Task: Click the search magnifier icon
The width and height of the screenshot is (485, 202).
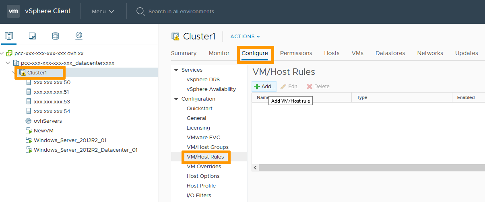Action: pos(140,11)
